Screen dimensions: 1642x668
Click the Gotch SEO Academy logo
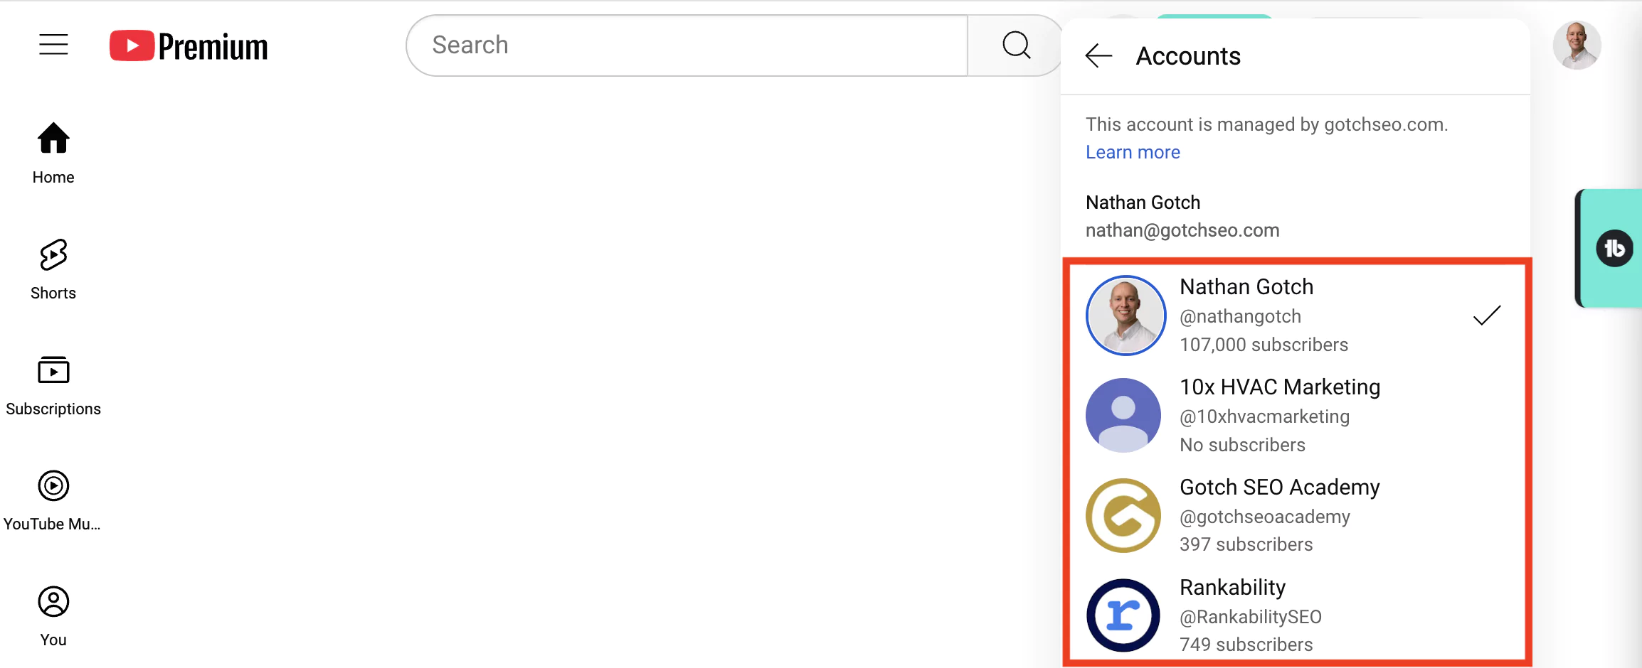pos(1123,515)
